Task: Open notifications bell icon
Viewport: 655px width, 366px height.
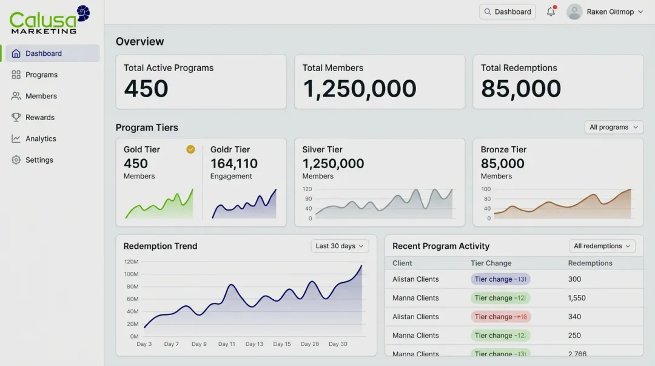Action: click(x=551, y=12)
